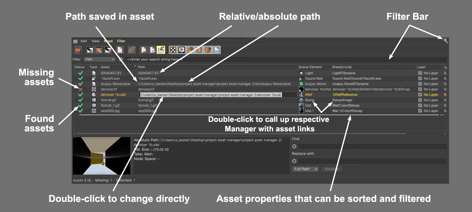
Task: Open the Filter Bar magnifier icon
Action: coord(446,41)
